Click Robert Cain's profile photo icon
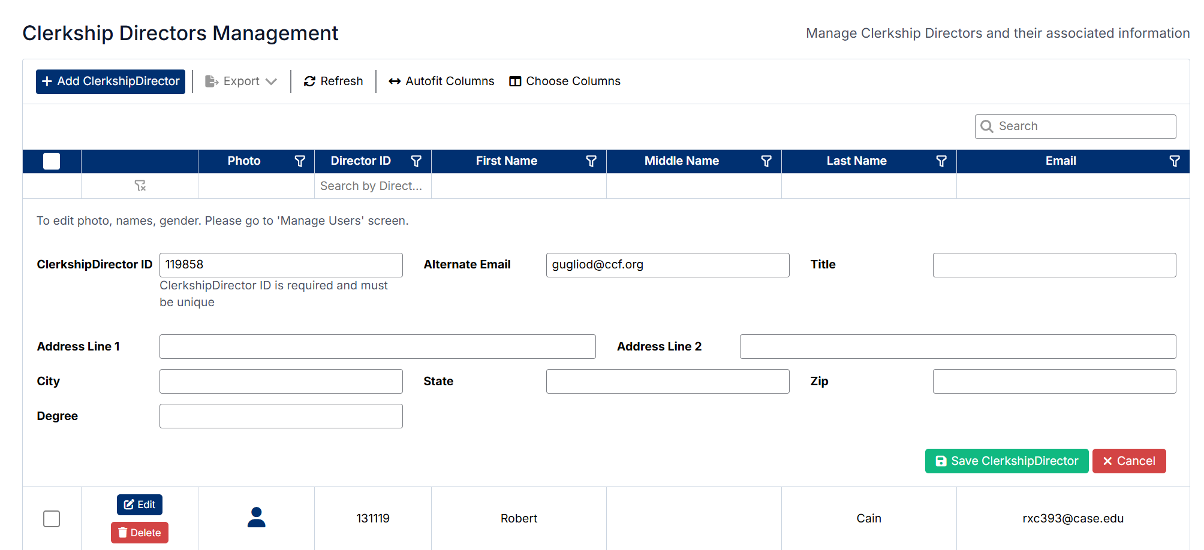This screenshot has width=1204, height=550. [257, 518]
